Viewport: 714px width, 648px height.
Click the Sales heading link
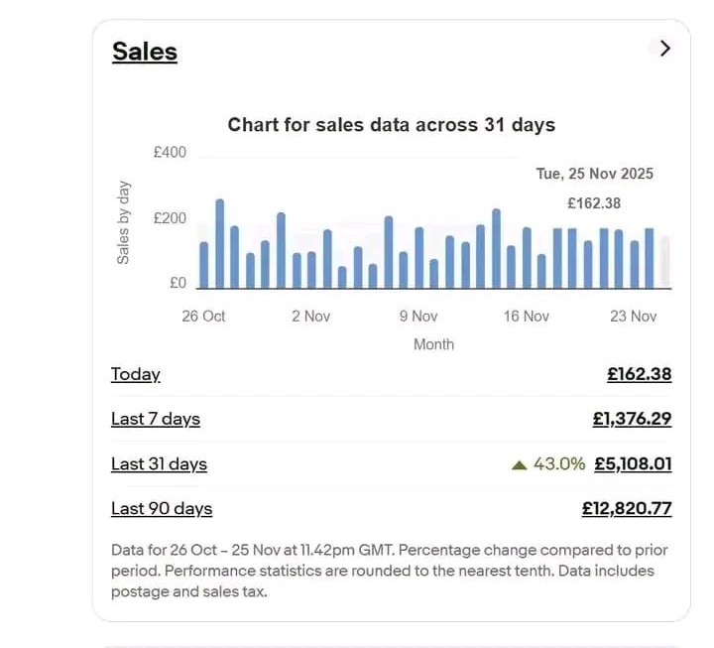[x=145, y=52]
